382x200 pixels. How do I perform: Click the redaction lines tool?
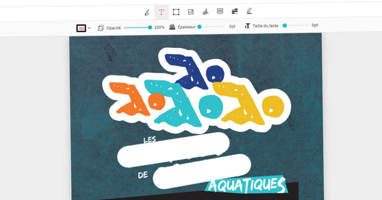click(235, 11)
